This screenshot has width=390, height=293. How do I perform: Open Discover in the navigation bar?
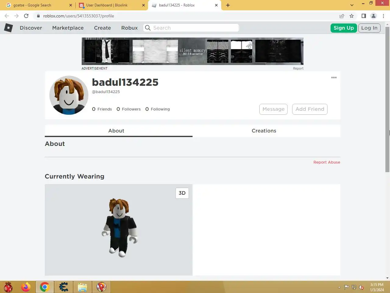[31, 28]
